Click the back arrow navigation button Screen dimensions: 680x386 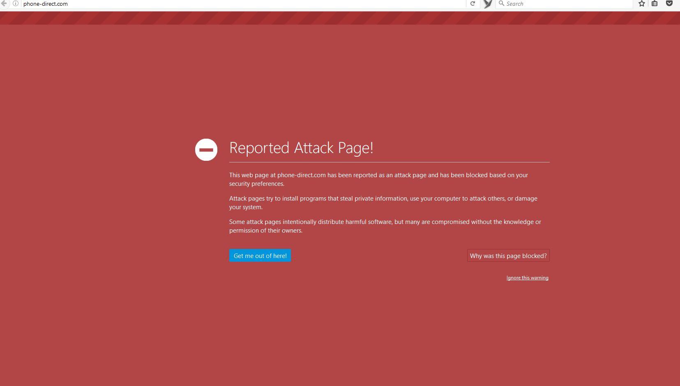4,4
